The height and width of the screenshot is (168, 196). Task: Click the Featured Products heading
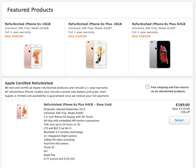pyautogui.click(x=30, y=10)
